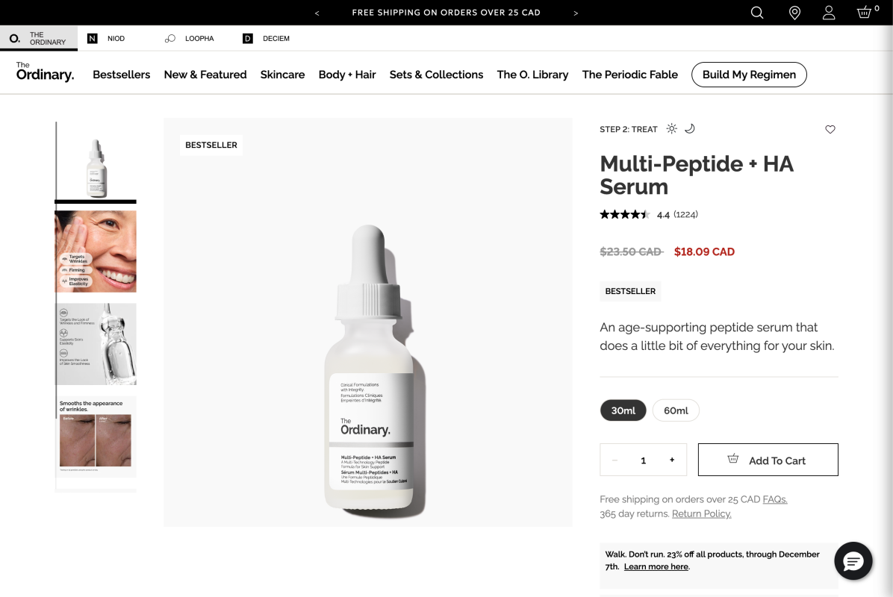Click the Build My Regimen button
Screen dimensions: 893x597
coord(749,75)
